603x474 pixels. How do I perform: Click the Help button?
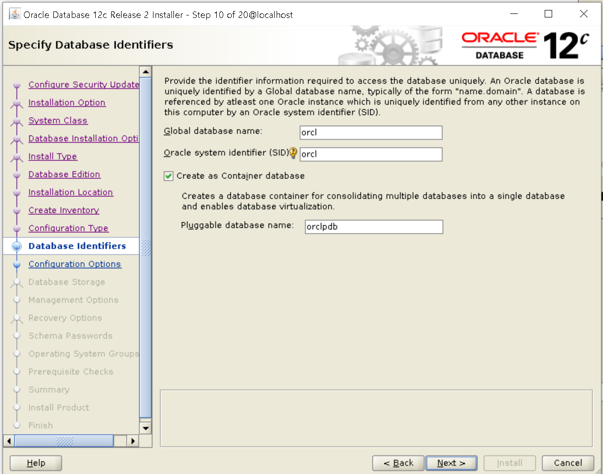36,463
